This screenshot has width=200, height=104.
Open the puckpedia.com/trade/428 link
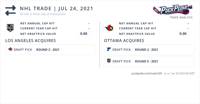[x=146, y=73]
